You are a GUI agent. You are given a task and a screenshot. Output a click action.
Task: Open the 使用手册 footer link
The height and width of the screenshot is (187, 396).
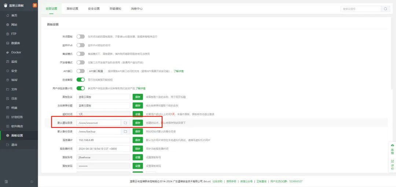tap(231, 182)
